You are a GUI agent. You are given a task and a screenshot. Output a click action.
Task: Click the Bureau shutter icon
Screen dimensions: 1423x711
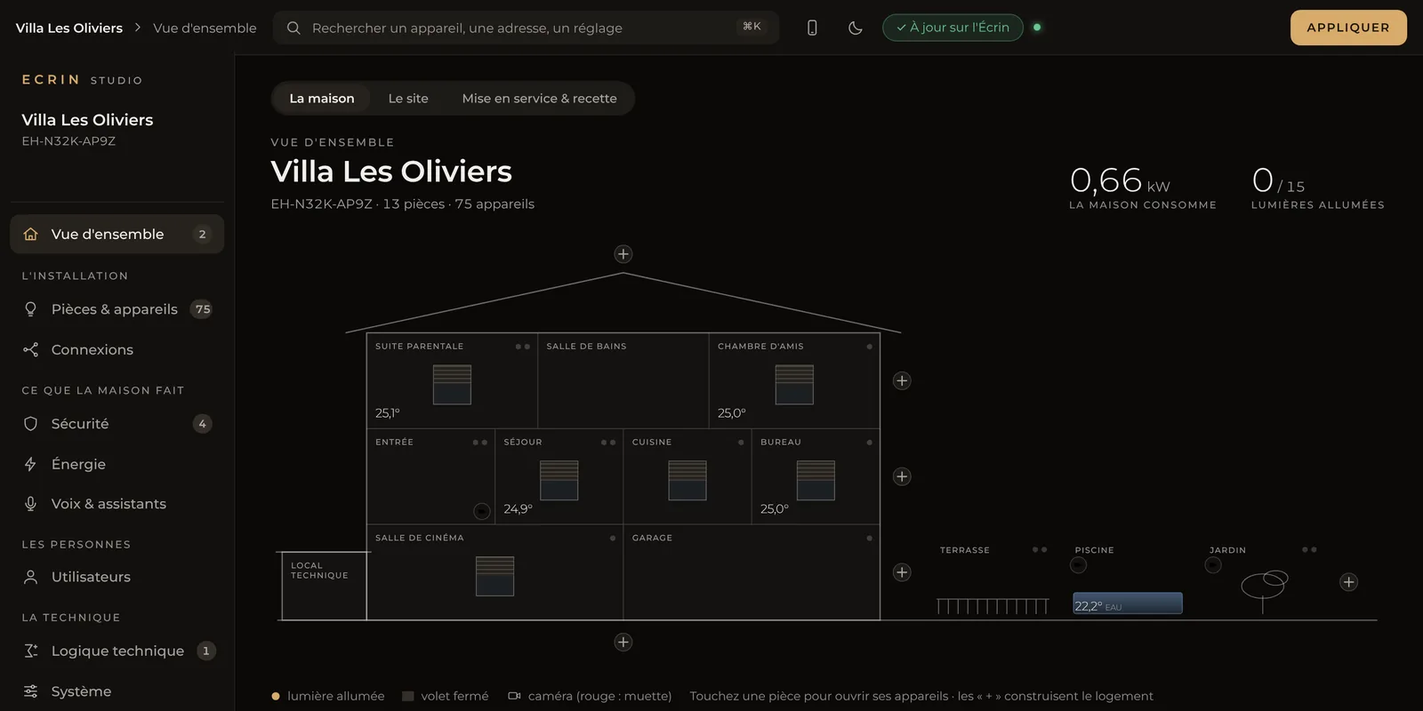[816, 481]
